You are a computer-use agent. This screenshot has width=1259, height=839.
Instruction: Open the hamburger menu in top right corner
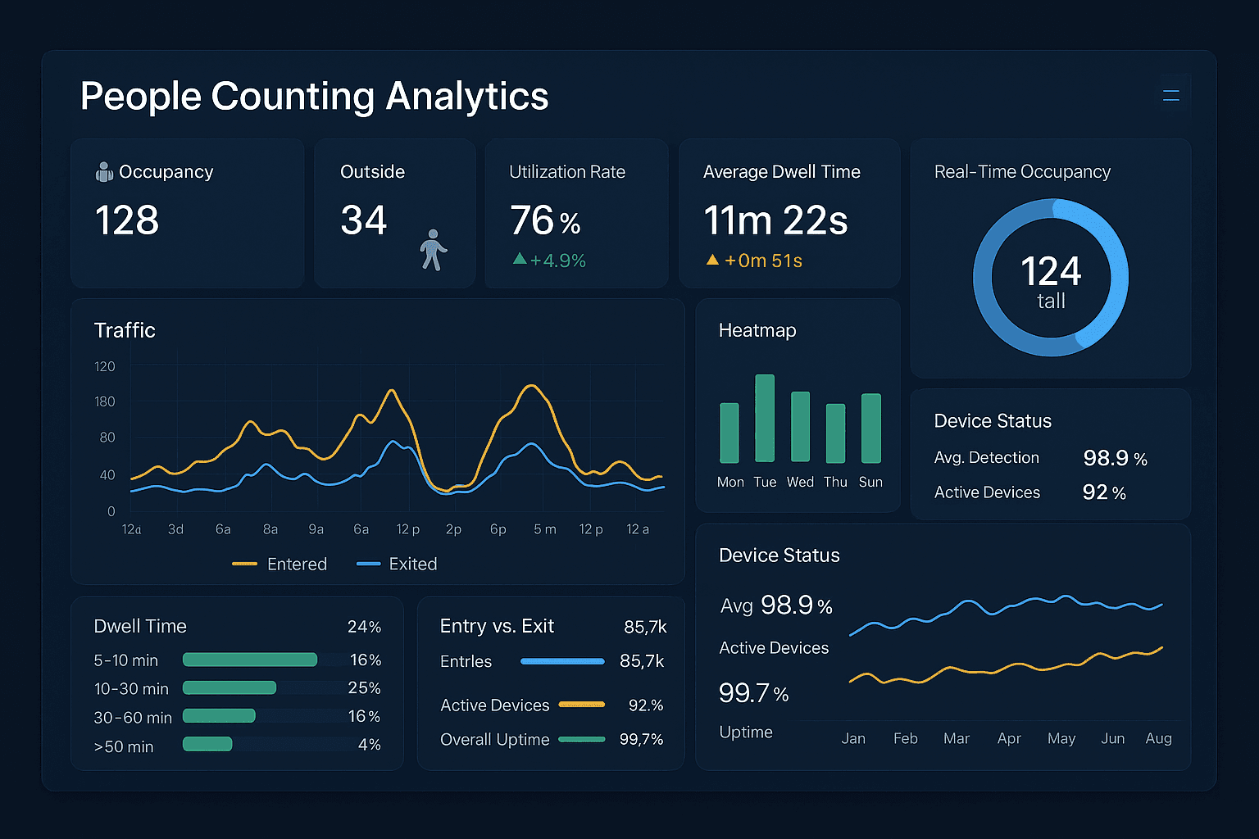[x=1171, y=93]
